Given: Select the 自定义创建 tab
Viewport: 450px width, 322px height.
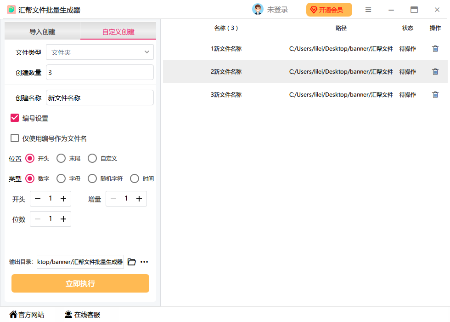Looking at the screenshot, I should pyautogui.click(x=118, y=32).
